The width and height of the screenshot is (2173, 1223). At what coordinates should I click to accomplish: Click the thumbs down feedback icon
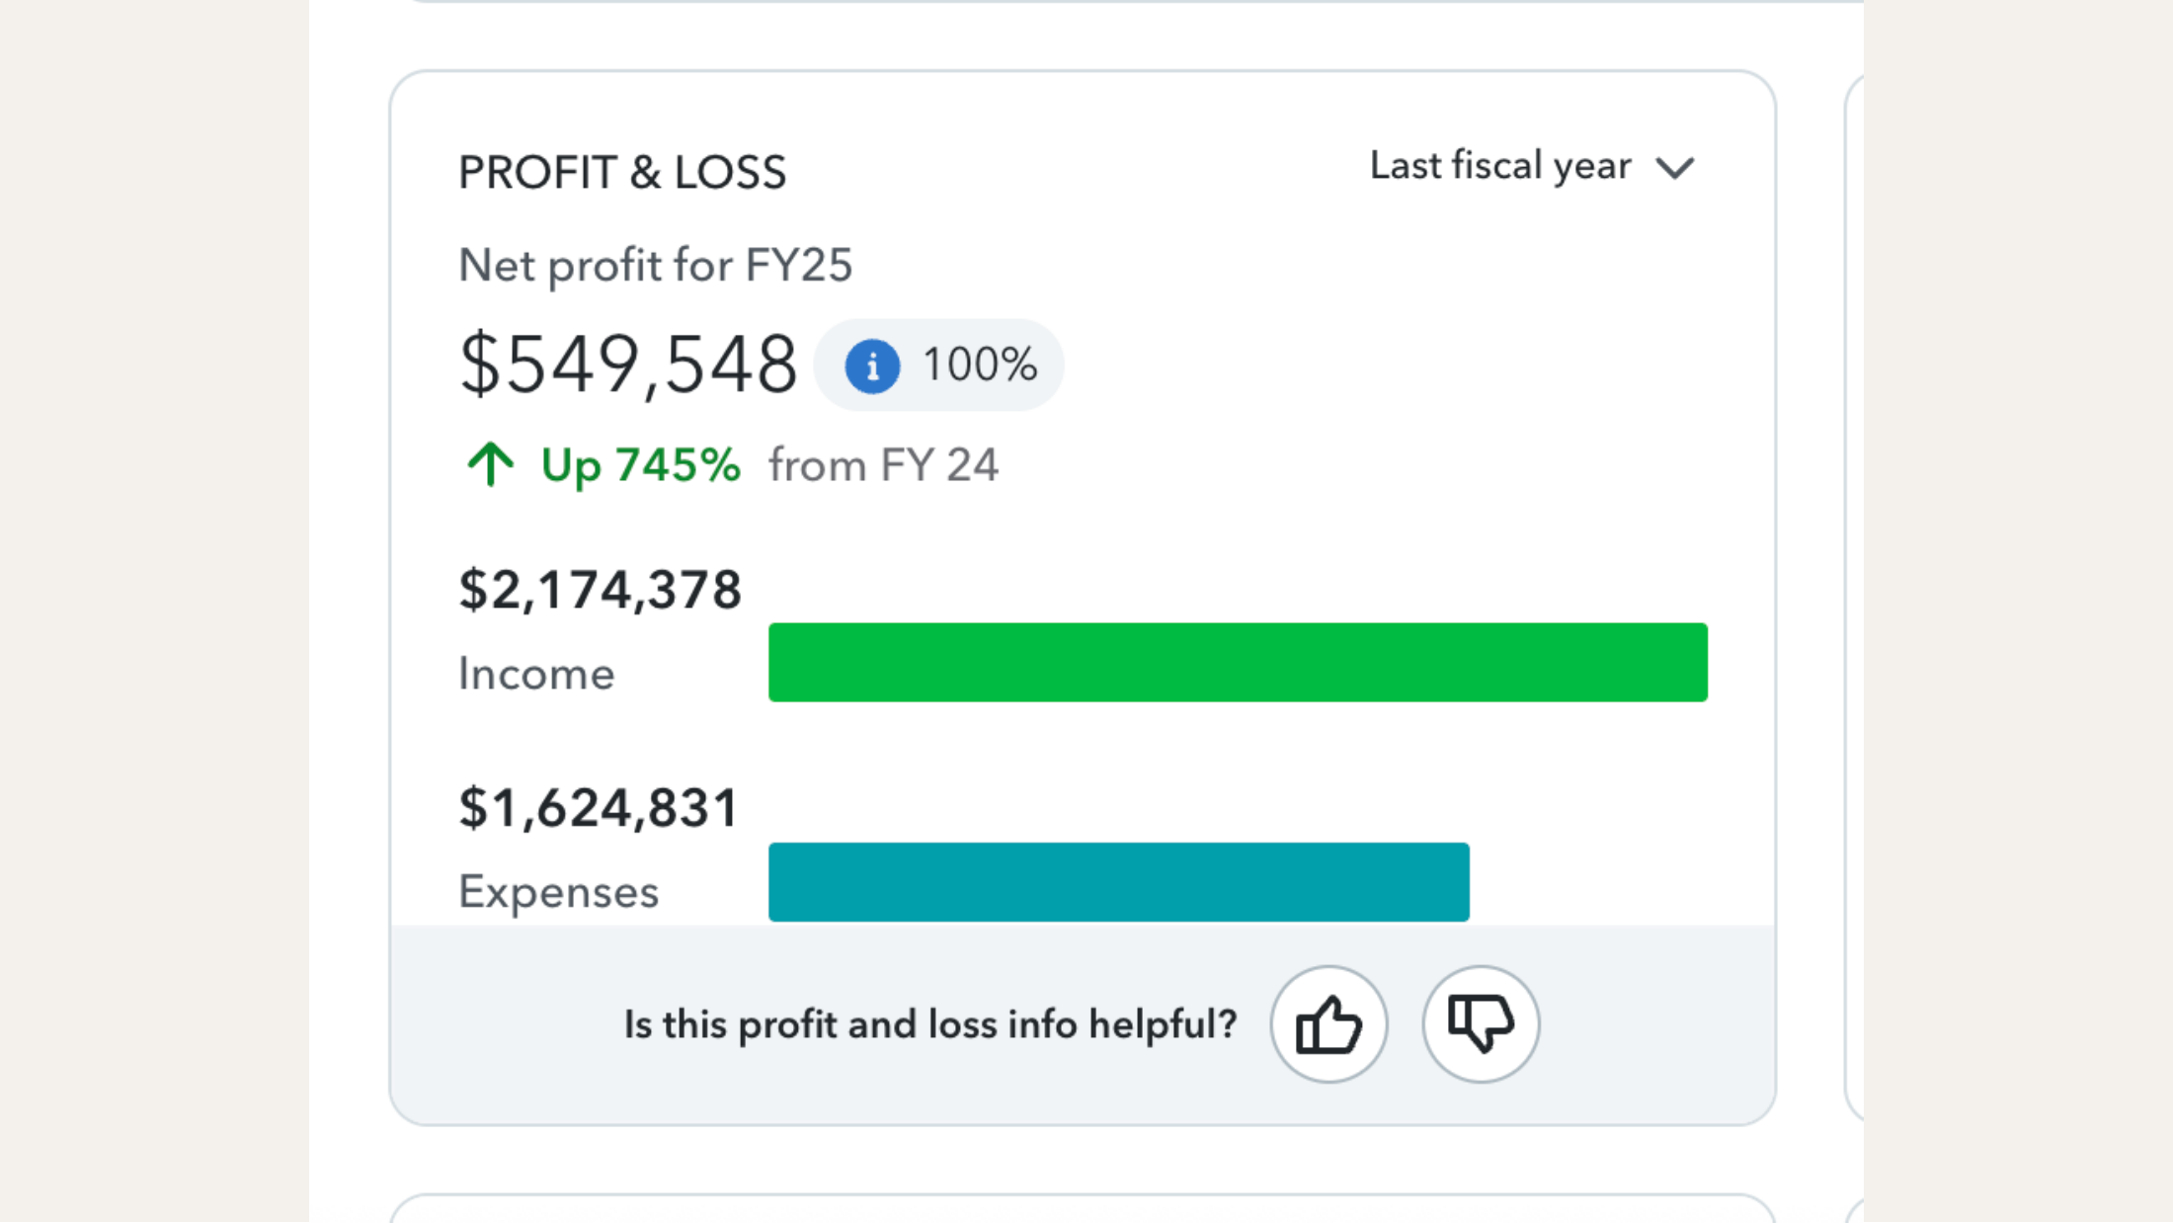click(1481, 1024)
